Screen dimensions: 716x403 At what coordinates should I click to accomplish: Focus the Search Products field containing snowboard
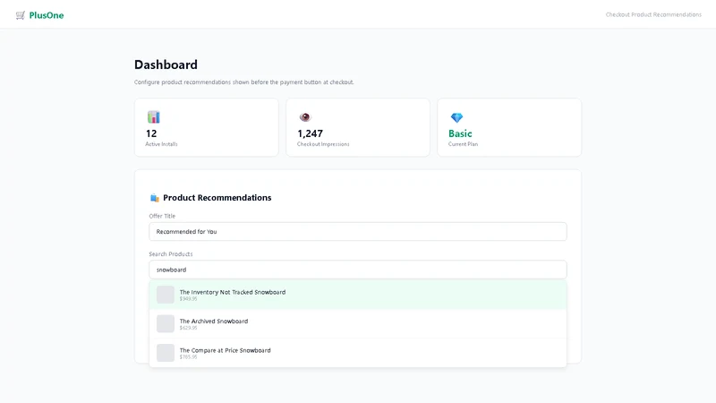357,270
